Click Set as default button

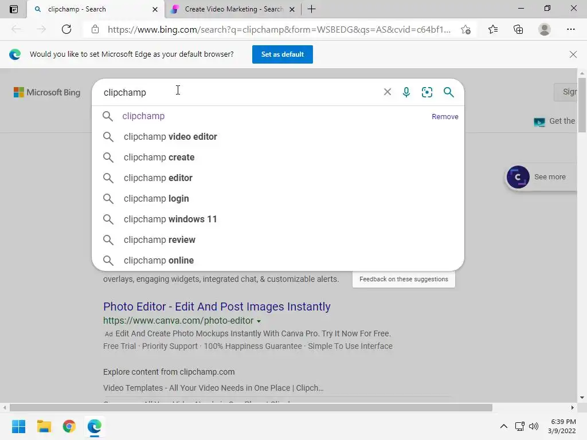[x=282, y=54]
